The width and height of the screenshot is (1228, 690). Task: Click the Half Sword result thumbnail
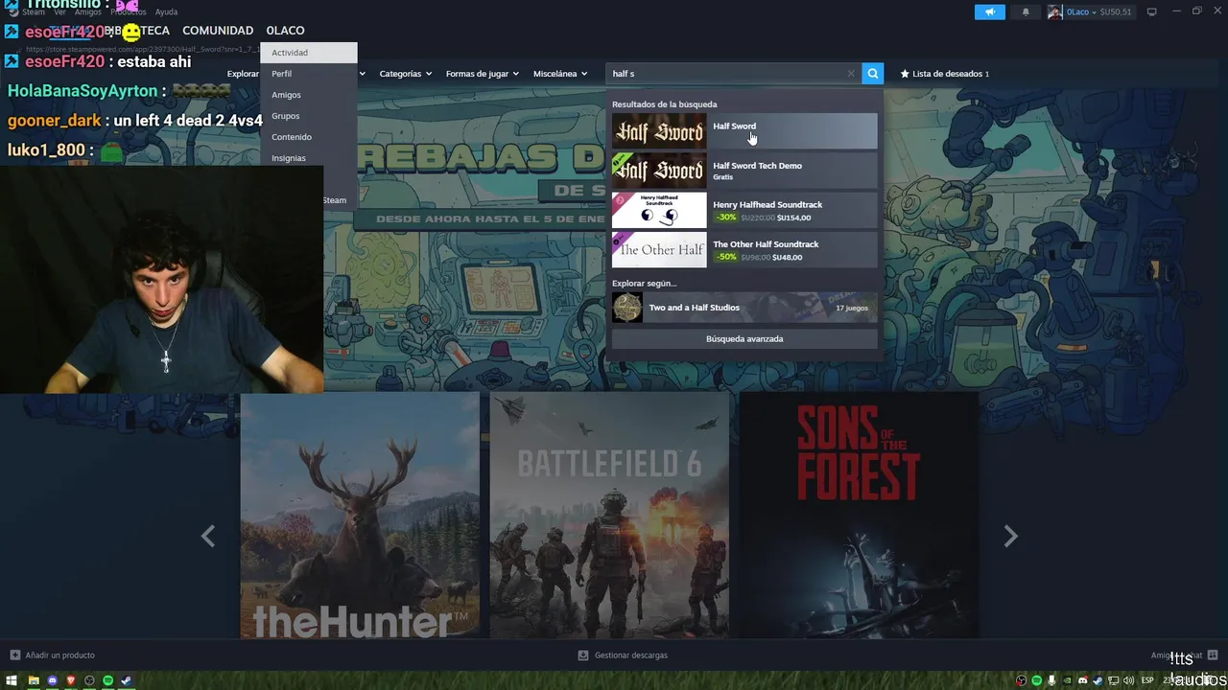659,131
